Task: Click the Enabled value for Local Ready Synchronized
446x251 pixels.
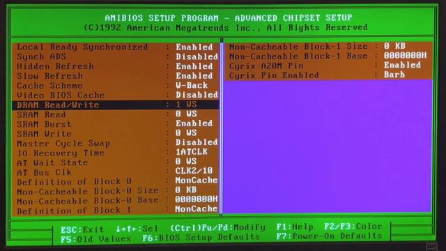Action: tap(194, 47)
